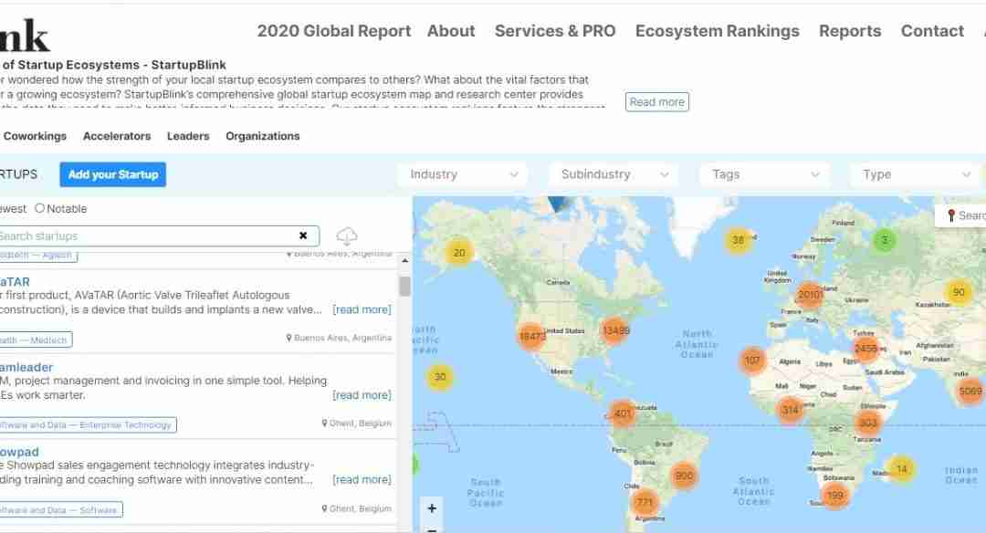Image resolution: width=986 pixels, height=533 pixels.
Task: Expand the 13499 cluster on US east
Action: coord(615,330)
